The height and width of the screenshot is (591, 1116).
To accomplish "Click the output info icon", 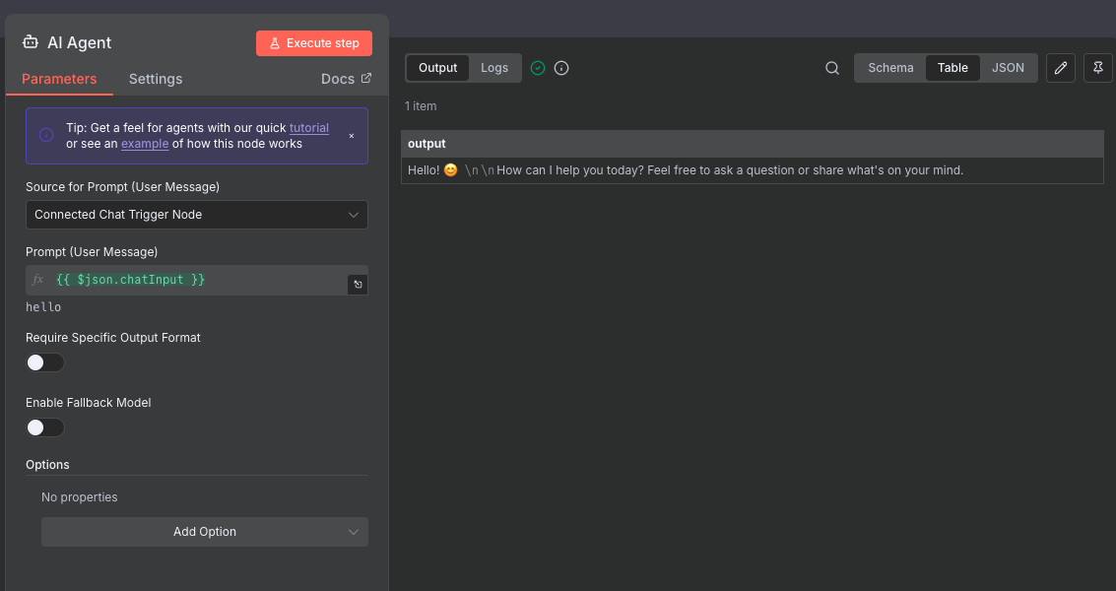I will (x=561, y=68).
